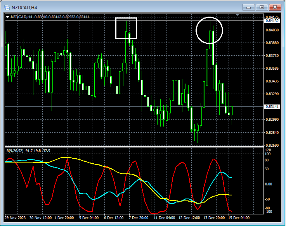This screenshot has width=286, height=226.
Task: Click the 11 Dec 04:00 time label
Action: (x=164, y=218)
